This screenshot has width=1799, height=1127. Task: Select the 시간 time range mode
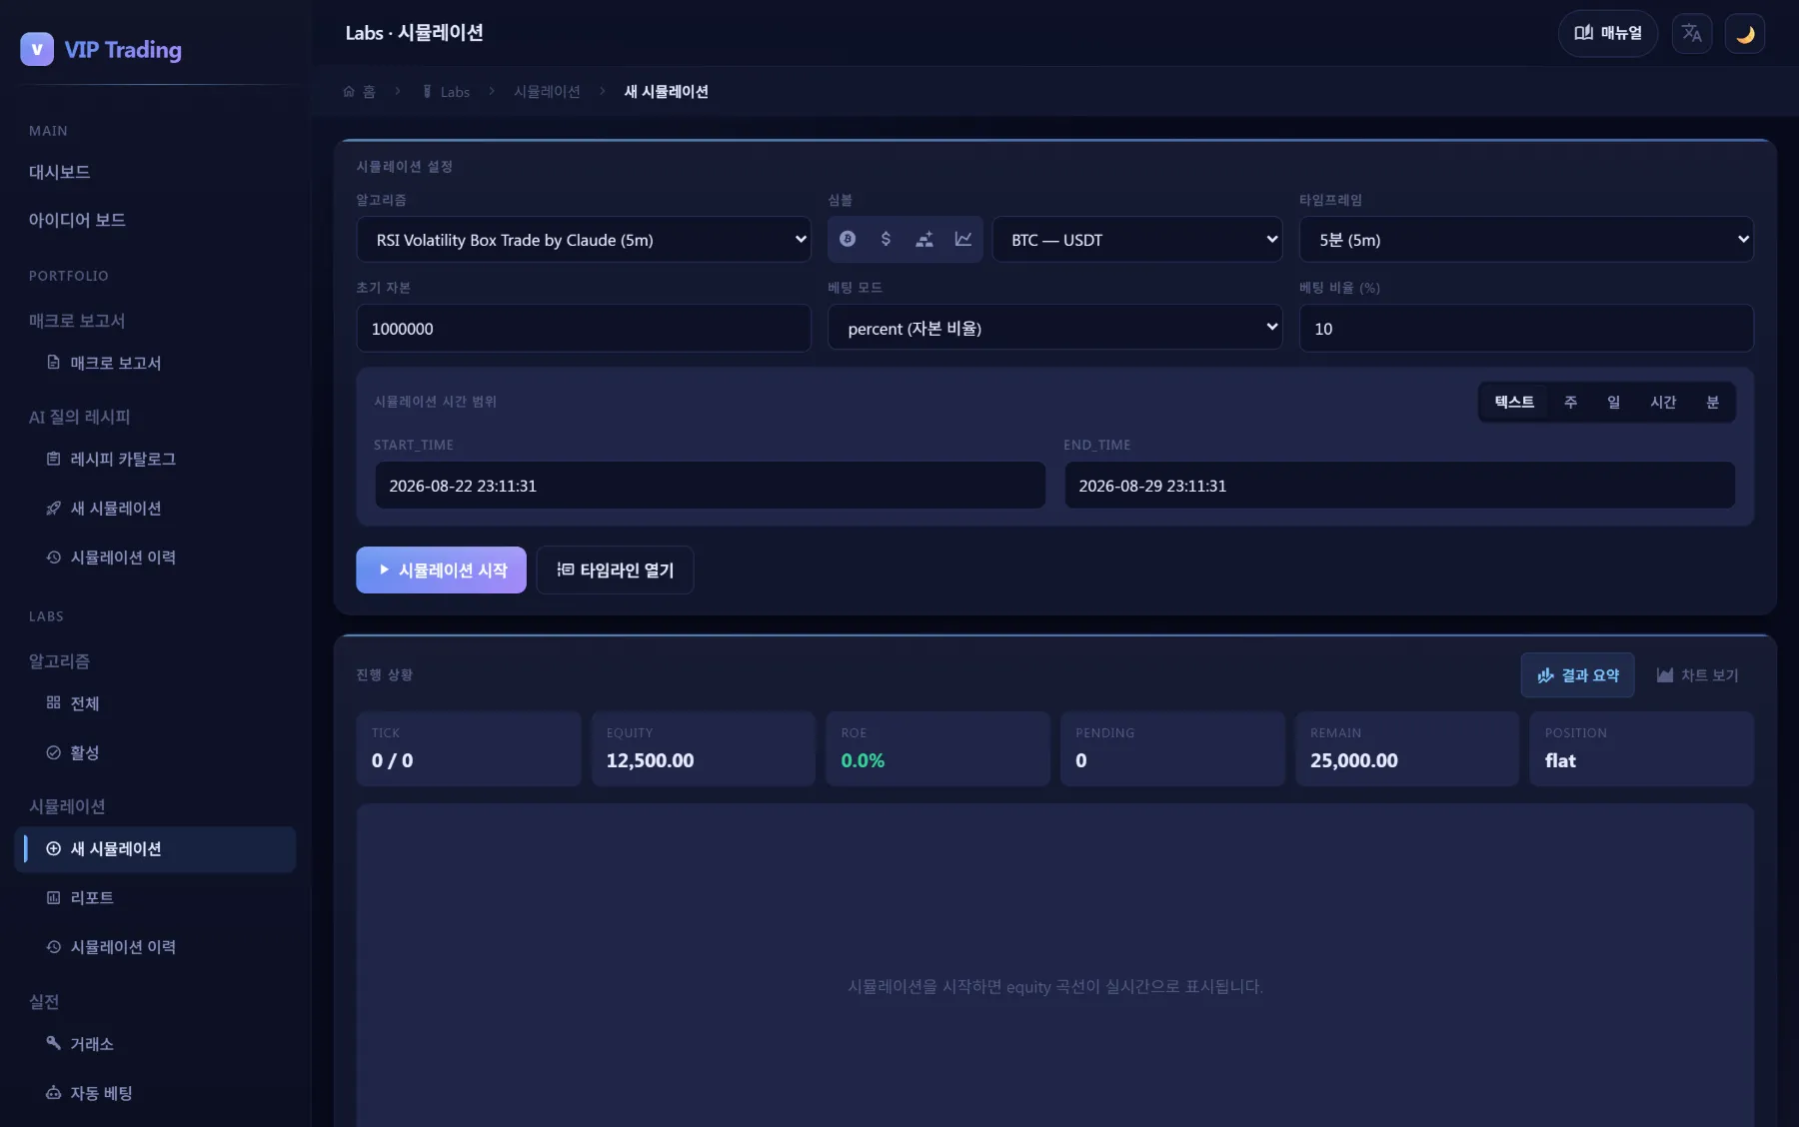point(1663,402)
